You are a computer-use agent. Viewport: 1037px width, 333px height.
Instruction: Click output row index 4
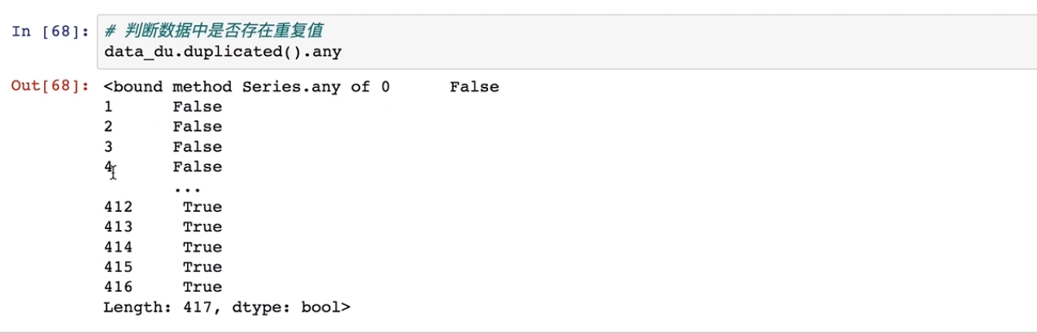109,166
